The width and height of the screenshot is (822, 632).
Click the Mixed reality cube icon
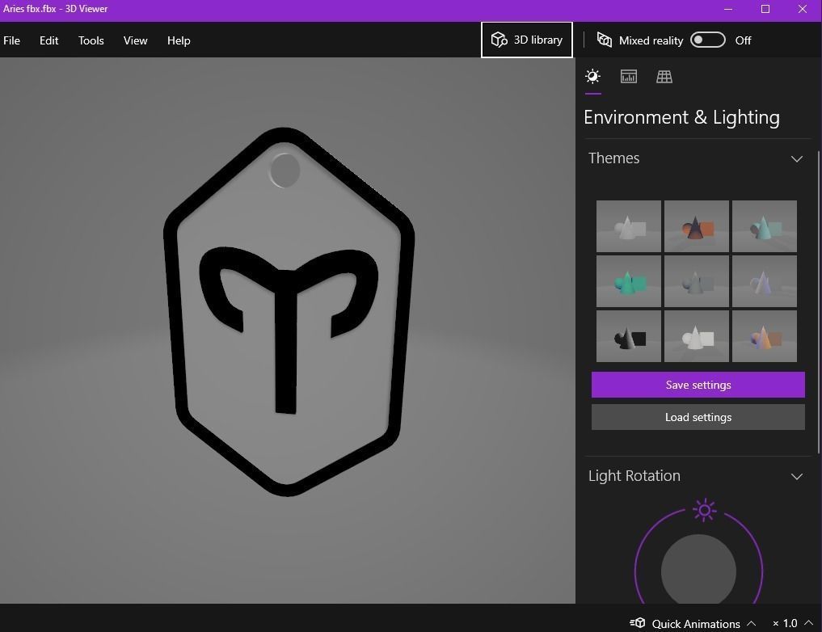click(605, 40)
